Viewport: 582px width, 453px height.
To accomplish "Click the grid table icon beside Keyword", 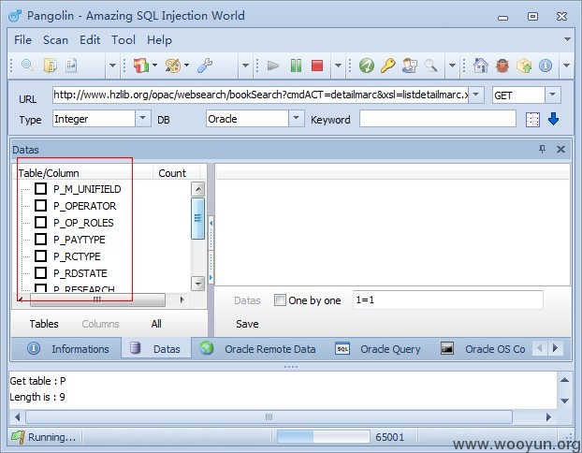I will [x=532, y=120].
